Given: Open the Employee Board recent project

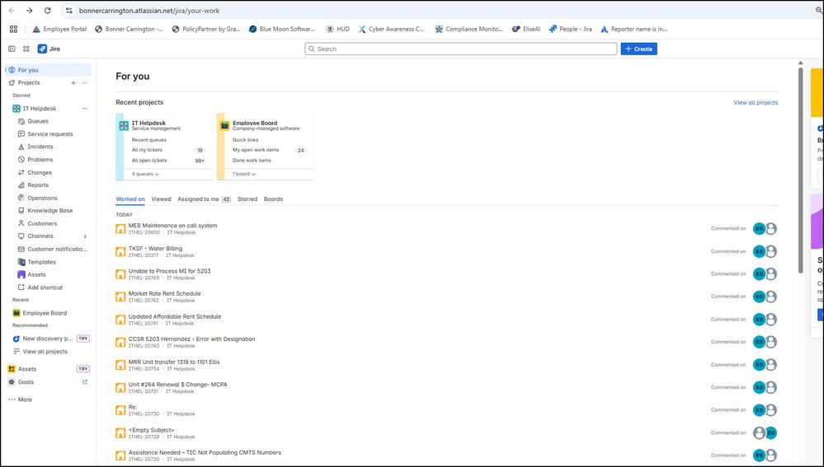Looking at the screenshot, I should 45,313.
